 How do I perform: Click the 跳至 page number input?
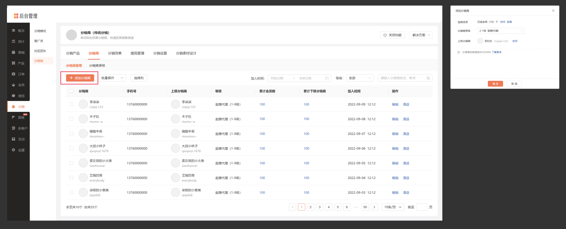422,207
